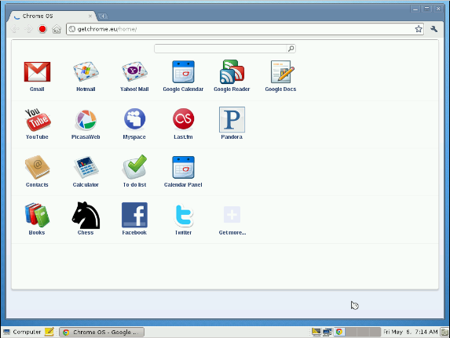Image resolution: width=450 pixels, height=338 pixels.
Task: Click the Calendar Panel text label
Action: 183,184
